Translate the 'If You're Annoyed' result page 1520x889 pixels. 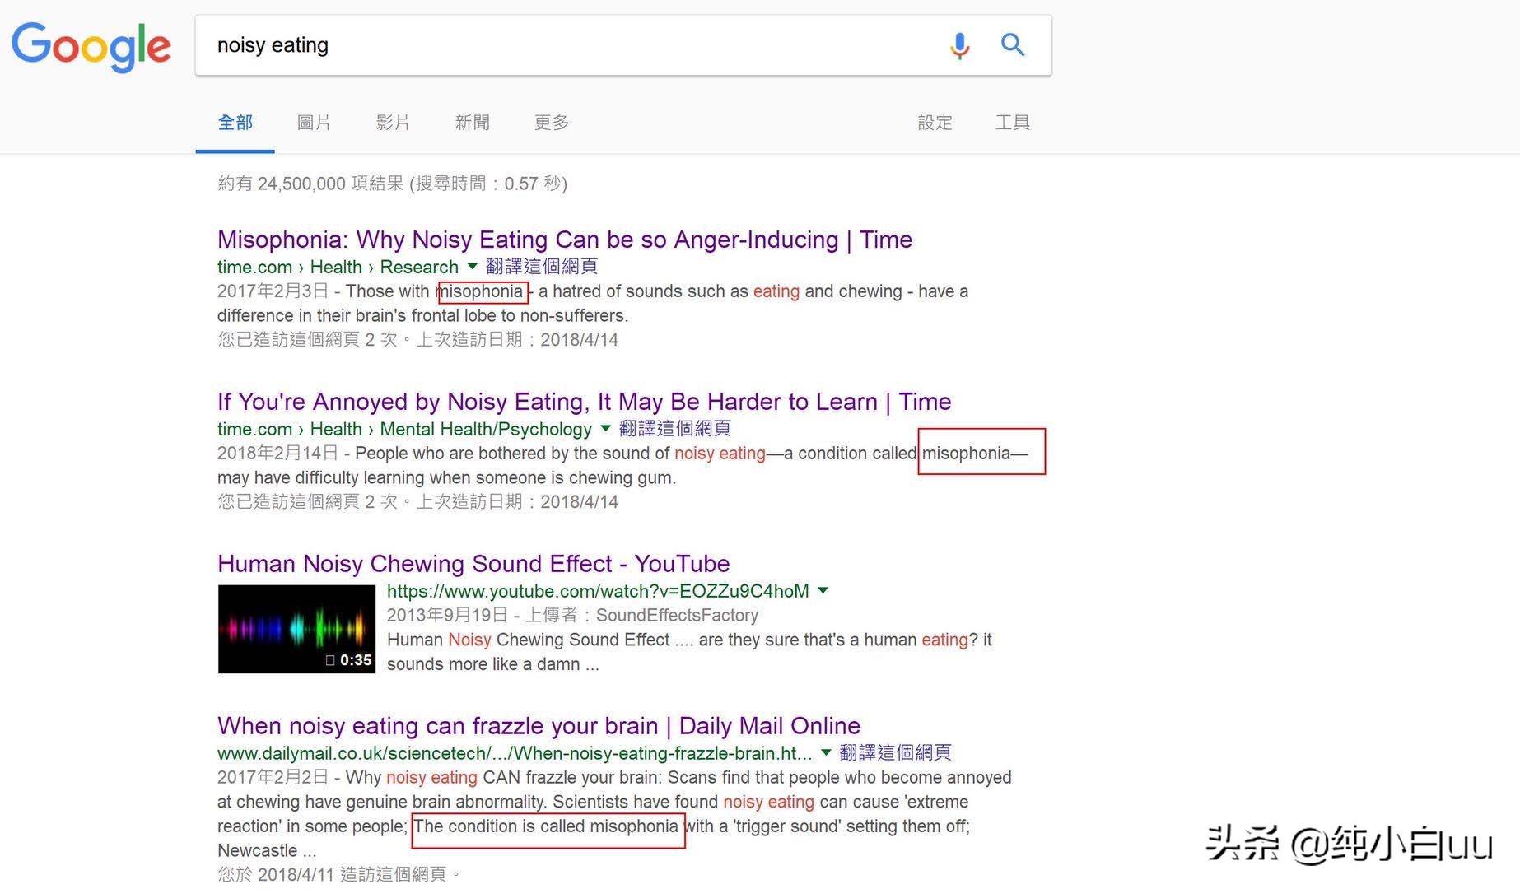(x=675, y=429)
